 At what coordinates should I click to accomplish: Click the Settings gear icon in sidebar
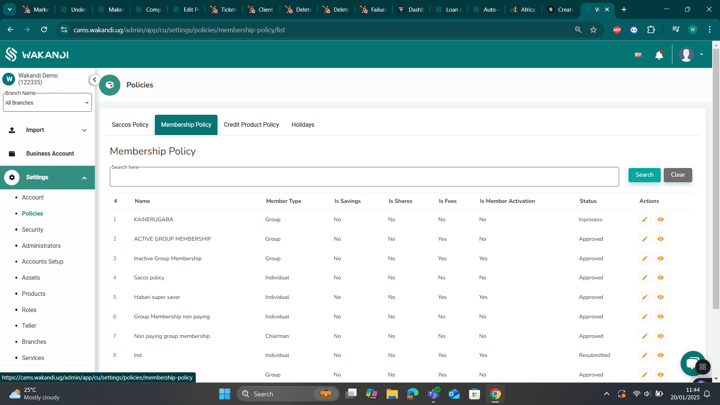click(12, 177)
